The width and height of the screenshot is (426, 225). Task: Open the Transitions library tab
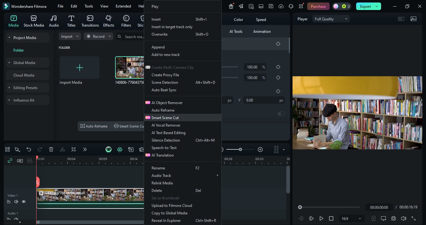pos(90,21)
